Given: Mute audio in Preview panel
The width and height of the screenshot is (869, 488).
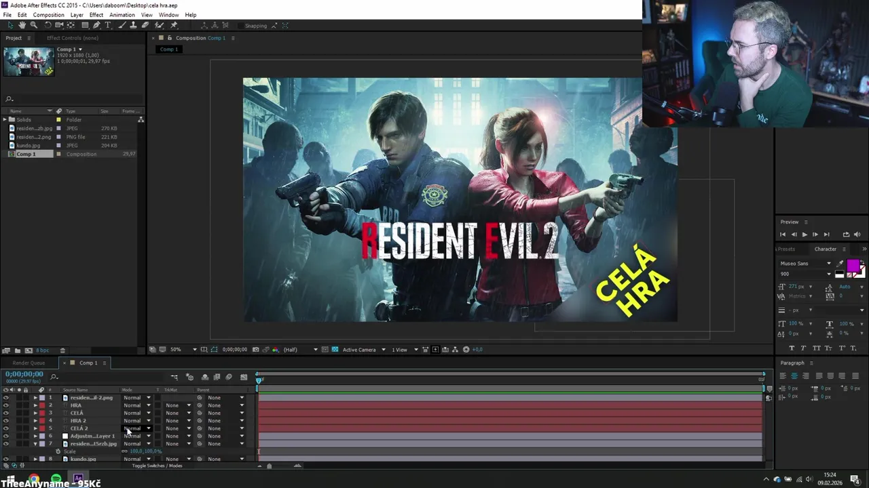Looking at the screenshot, I should point(857,235).
